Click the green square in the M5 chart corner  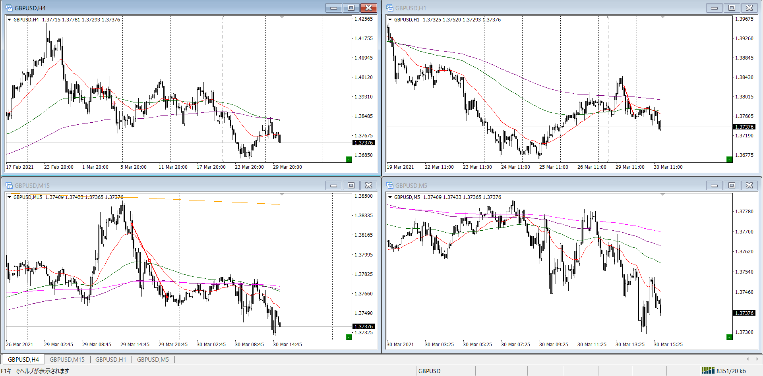click(729, 337)
